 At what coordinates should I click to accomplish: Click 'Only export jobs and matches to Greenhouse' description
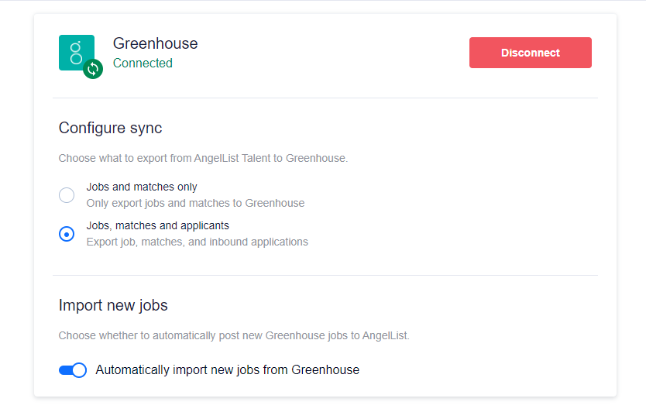195,203
